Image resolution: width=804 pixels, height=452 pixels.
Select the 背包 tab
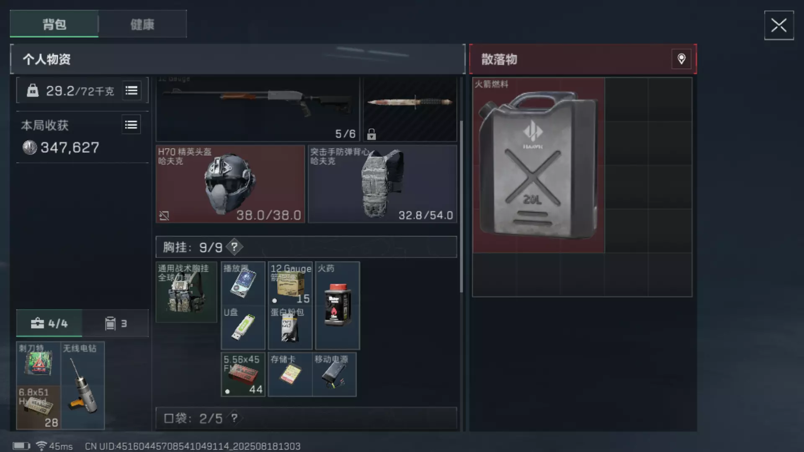[54, 24]
